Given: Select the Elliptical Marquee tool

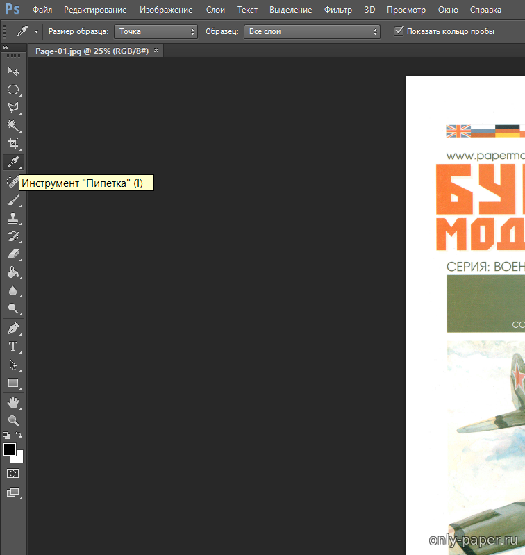Looking at the screenshot, I should click(12, 90).
